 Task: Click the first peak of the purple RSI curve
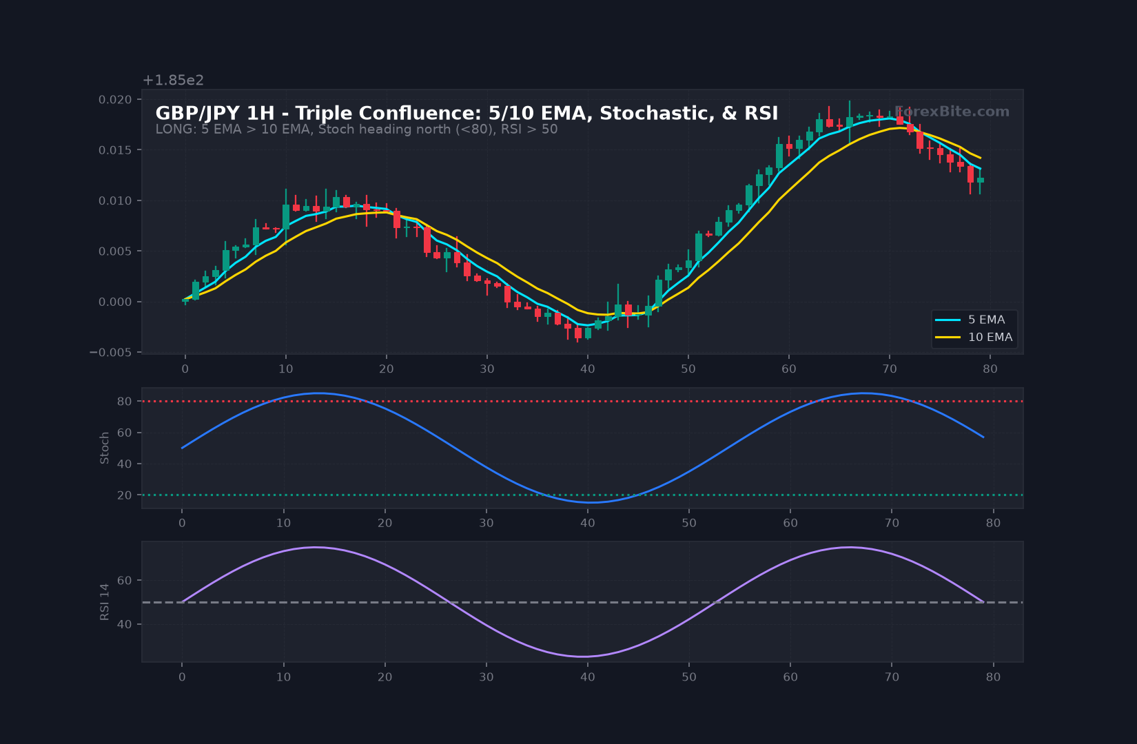pyautogui.click(x=316, y=547)
